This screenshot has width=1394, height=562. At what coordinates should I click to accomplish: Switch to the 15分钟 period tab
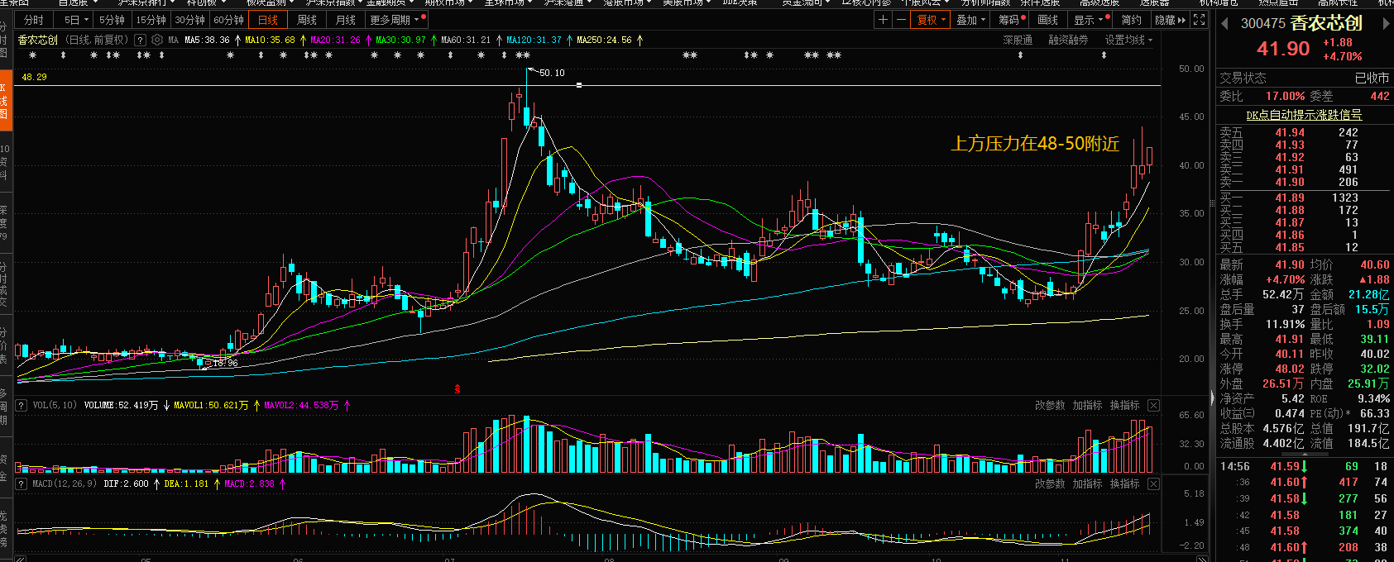[x=151, y=20]
